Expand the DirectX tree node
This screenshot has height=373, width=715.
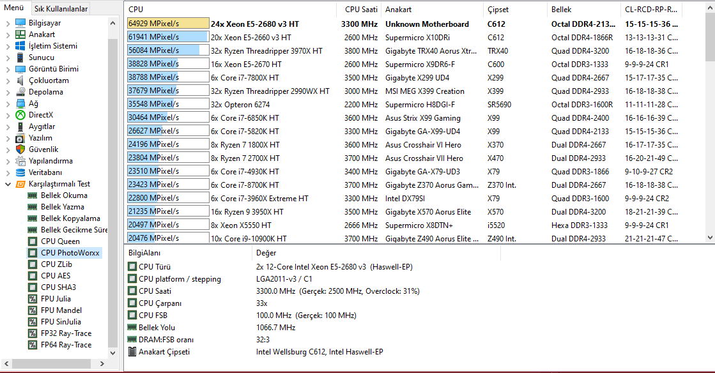click(x=8, y=115)
